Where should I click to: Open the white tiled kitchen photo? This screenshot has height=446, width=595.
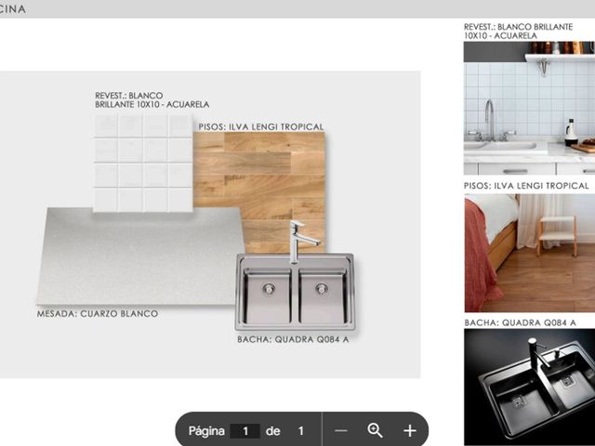529,108
